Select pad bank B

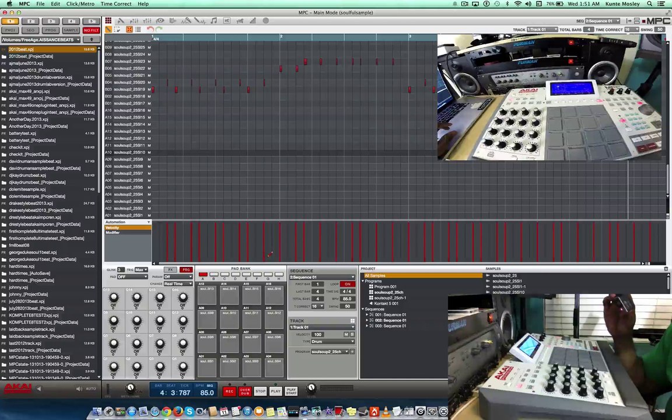[214, 274]
